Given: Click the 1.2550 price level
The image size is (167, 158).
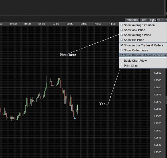Looking at the screenshot, I should [x=157, y=131].
